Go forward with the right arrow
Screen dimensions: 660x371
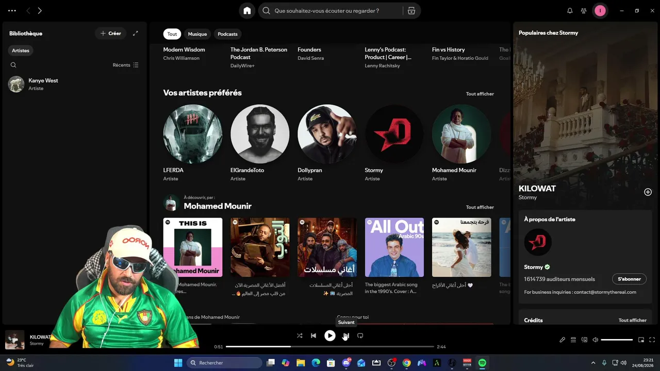(x=40, y=10)
